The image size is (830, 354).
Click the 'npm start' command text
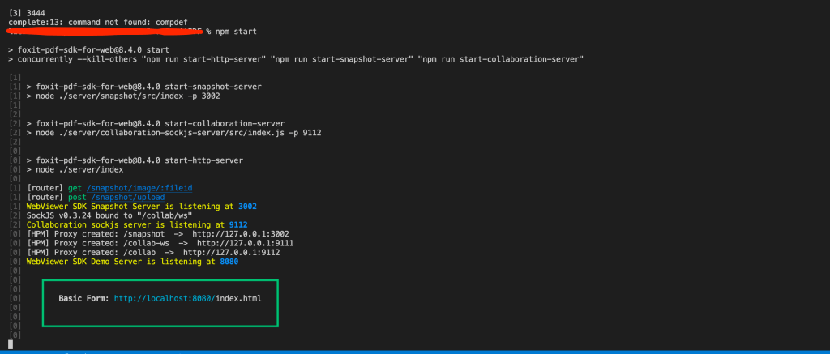click(236, 32)
